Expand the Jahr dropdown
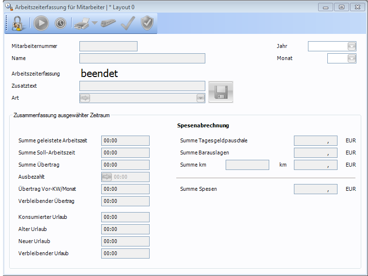 [x=352, y=46]
